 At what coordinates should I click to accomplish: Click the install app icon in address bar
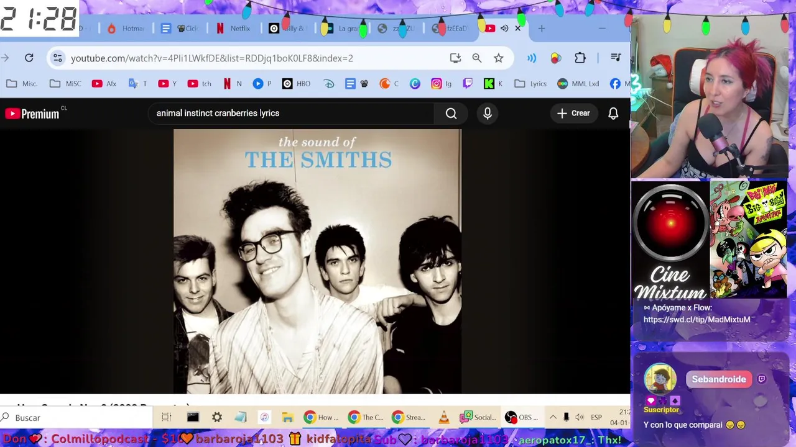455,58
